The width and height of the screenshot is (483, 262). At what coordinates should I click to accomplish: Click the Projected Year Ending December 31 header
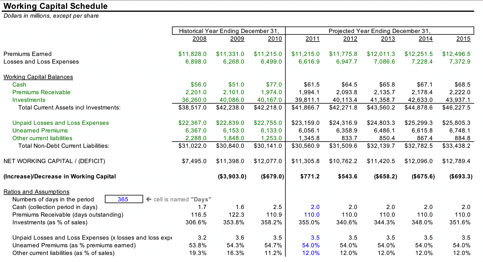pyautogui.click(x=379, y=31)
